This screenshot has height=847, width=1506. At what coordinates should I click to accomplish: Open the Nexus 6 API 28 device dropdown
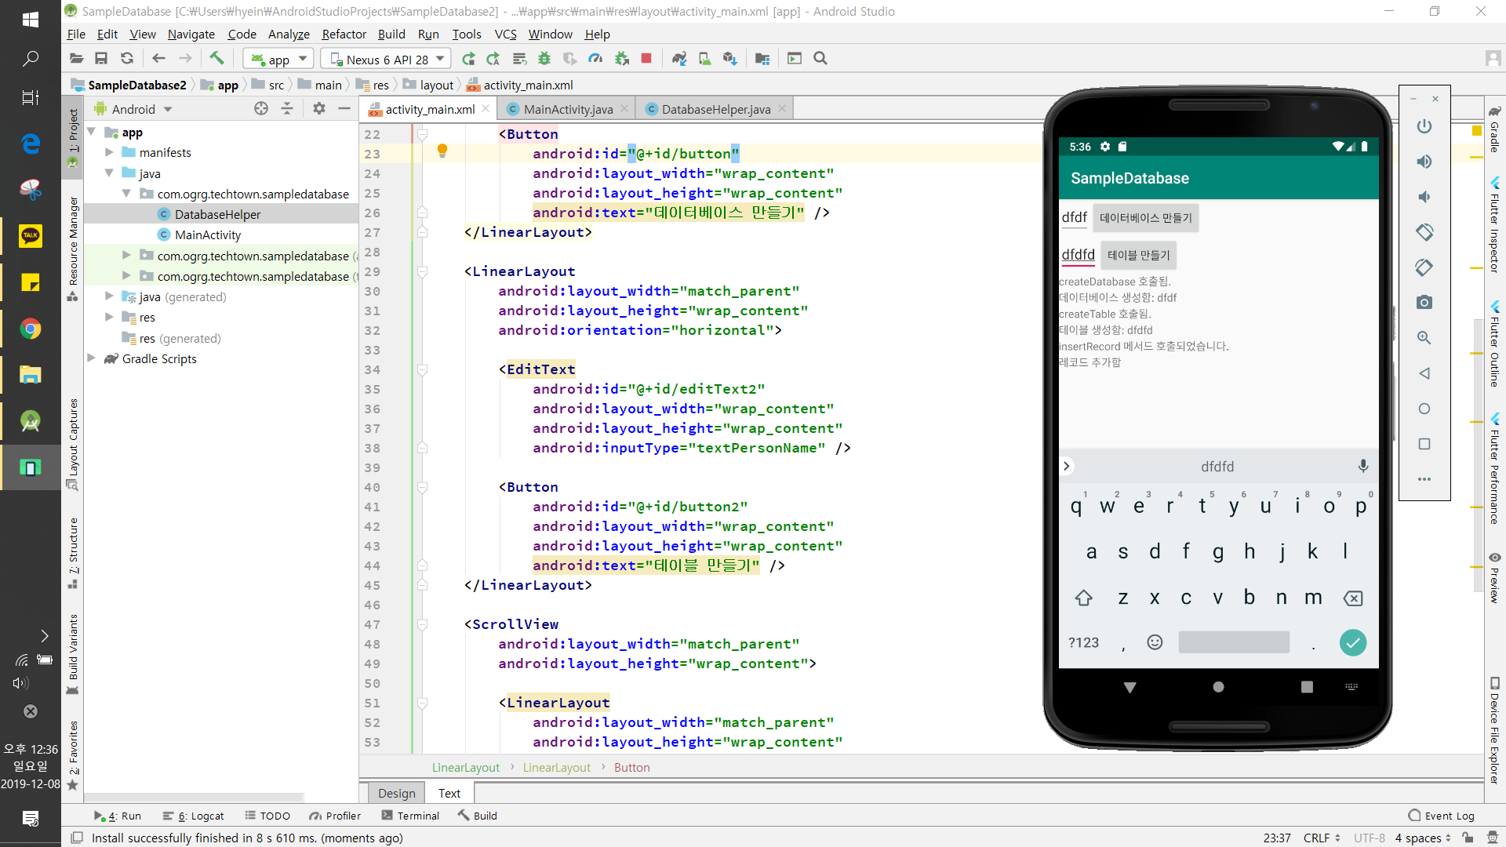(388, 60)
